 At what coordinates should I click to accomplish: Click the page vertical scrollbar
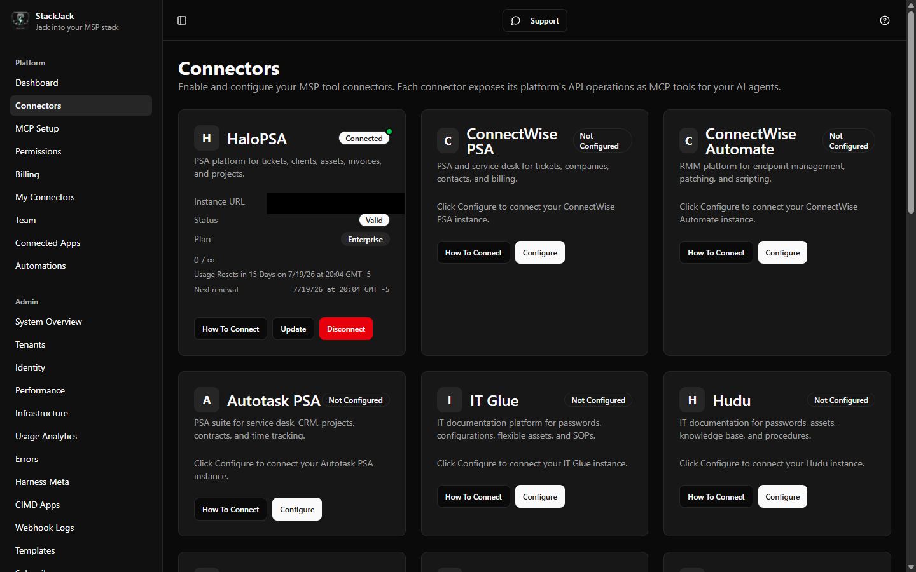[911, 112]
